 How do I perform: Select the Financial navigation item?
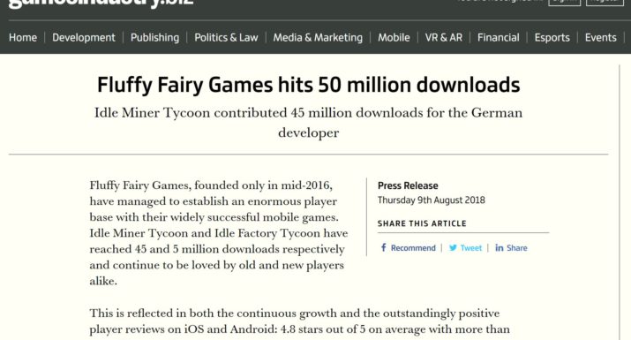pyautogui.click(x=499, y=37)
